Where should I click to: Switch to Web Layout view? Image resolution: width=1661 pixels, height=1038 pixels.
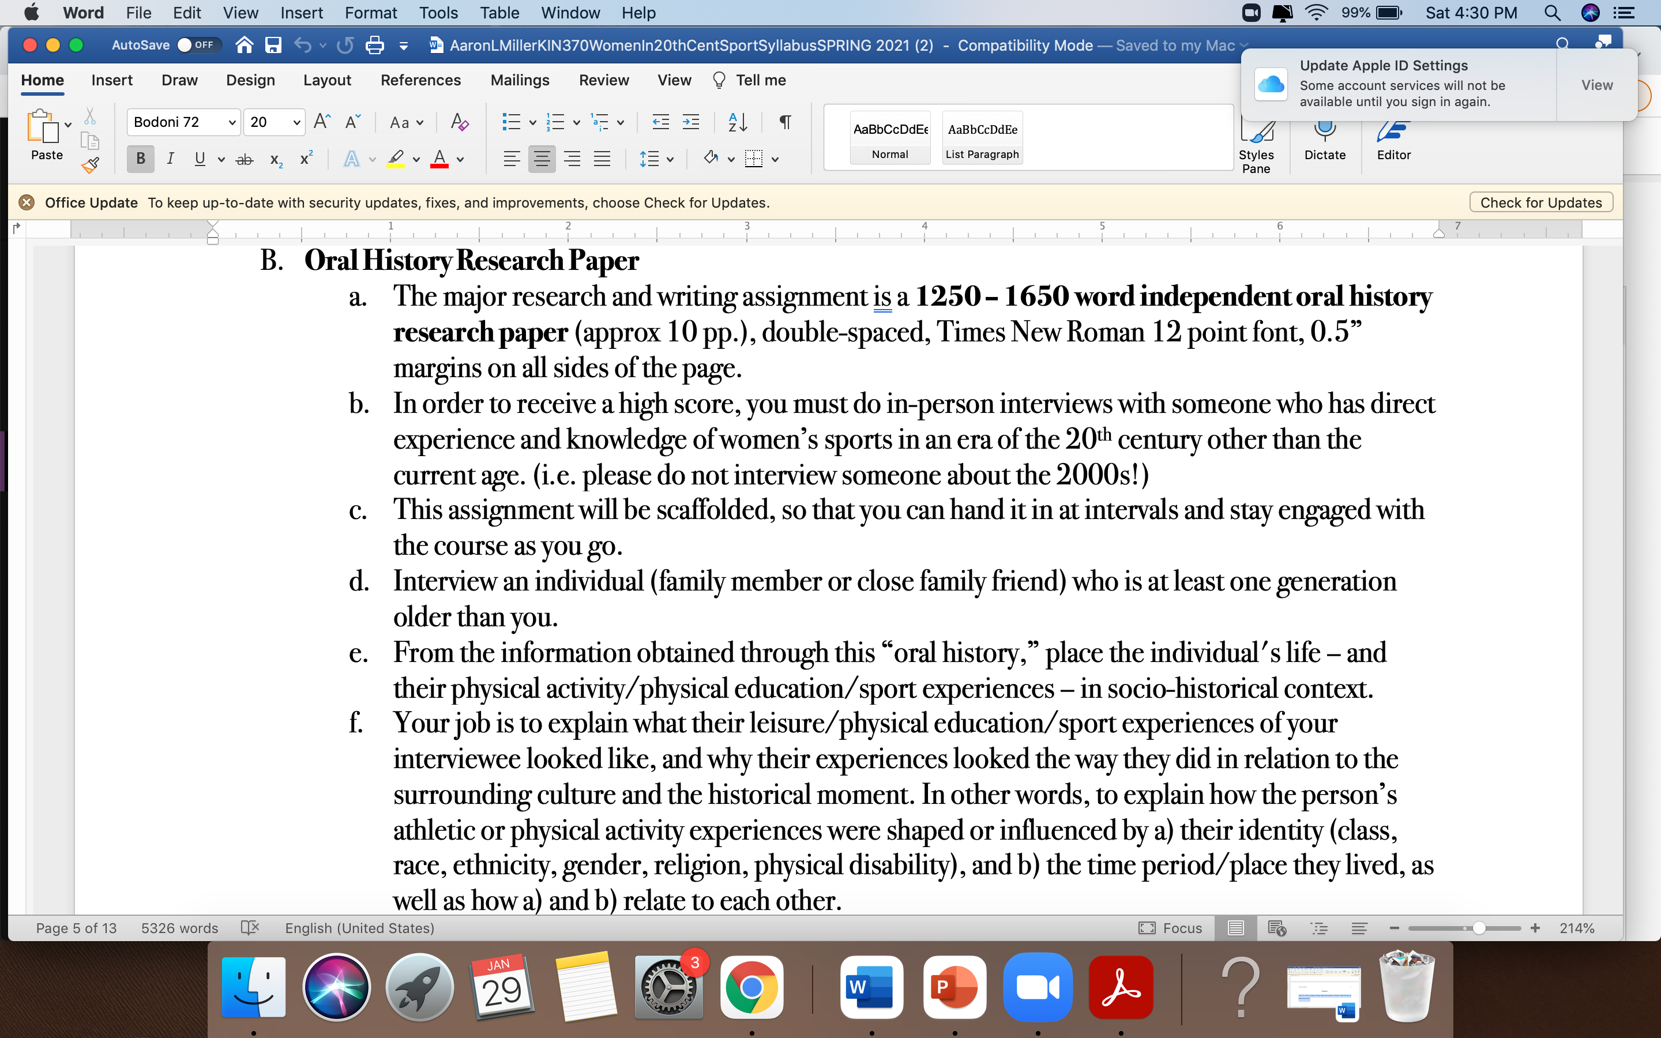(x=1277, y=928)
